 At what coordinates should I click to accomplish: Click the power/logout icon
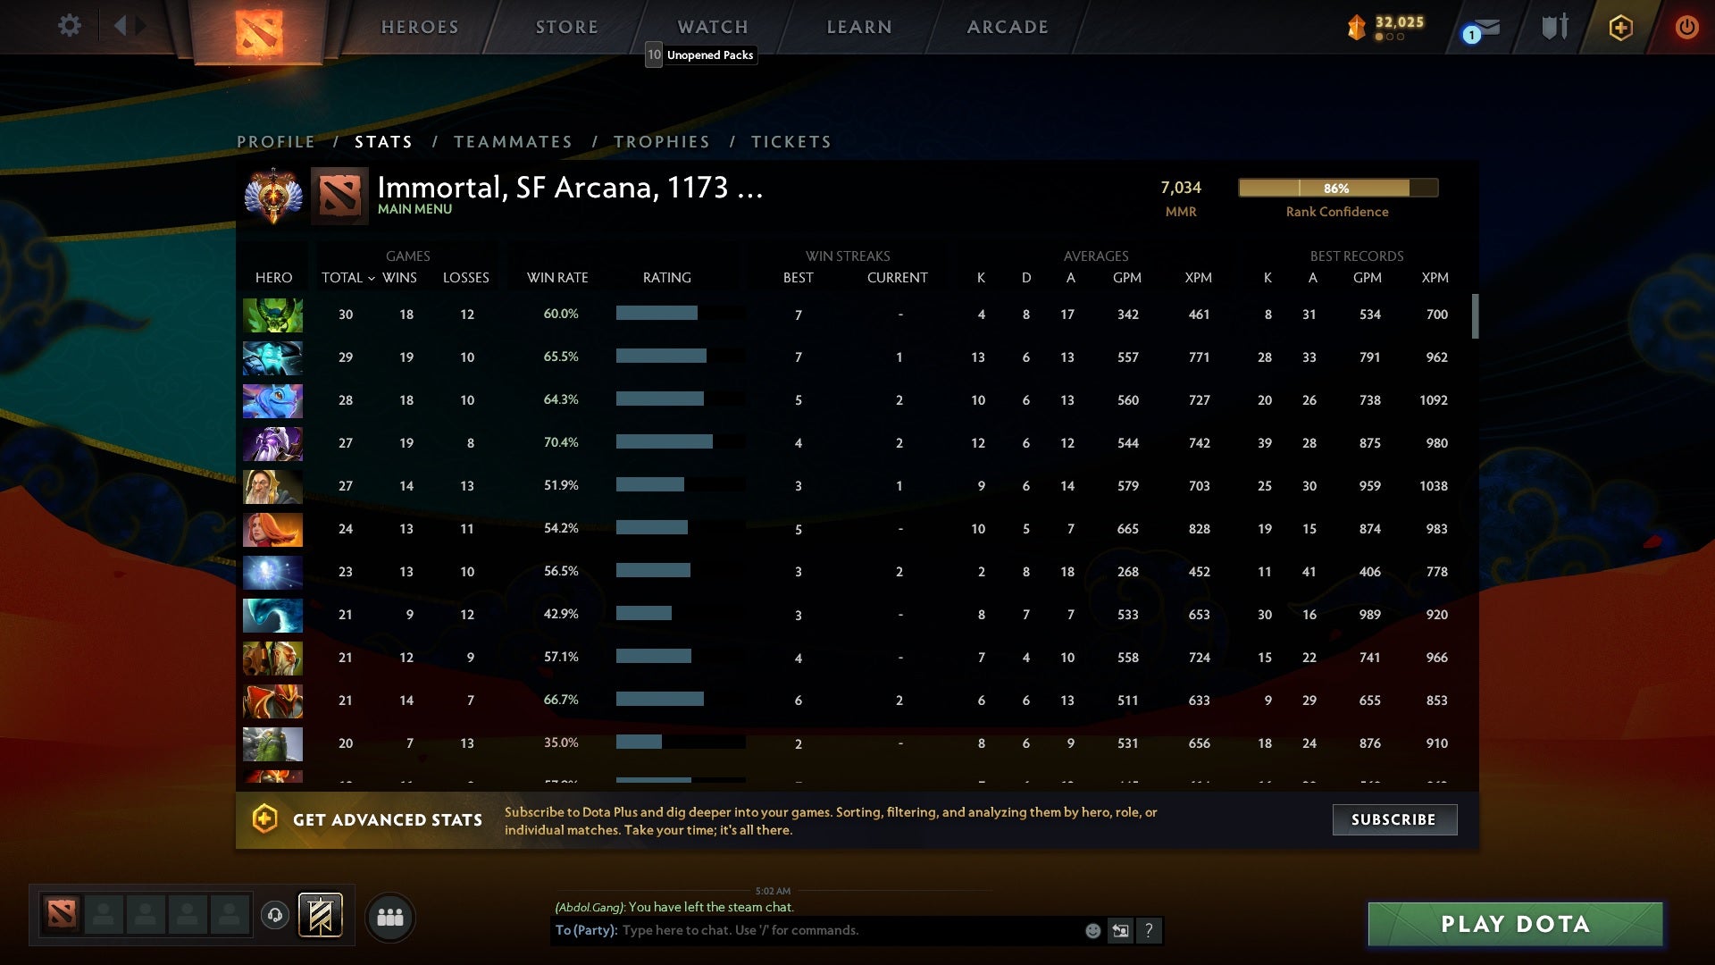click(1686, 28)
